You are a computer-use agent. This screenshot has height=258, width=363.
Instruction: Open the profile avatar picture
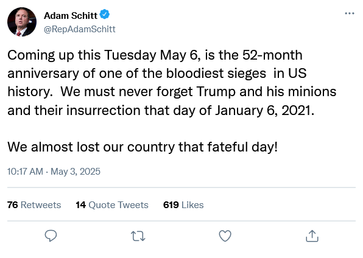tap(22, 22)
